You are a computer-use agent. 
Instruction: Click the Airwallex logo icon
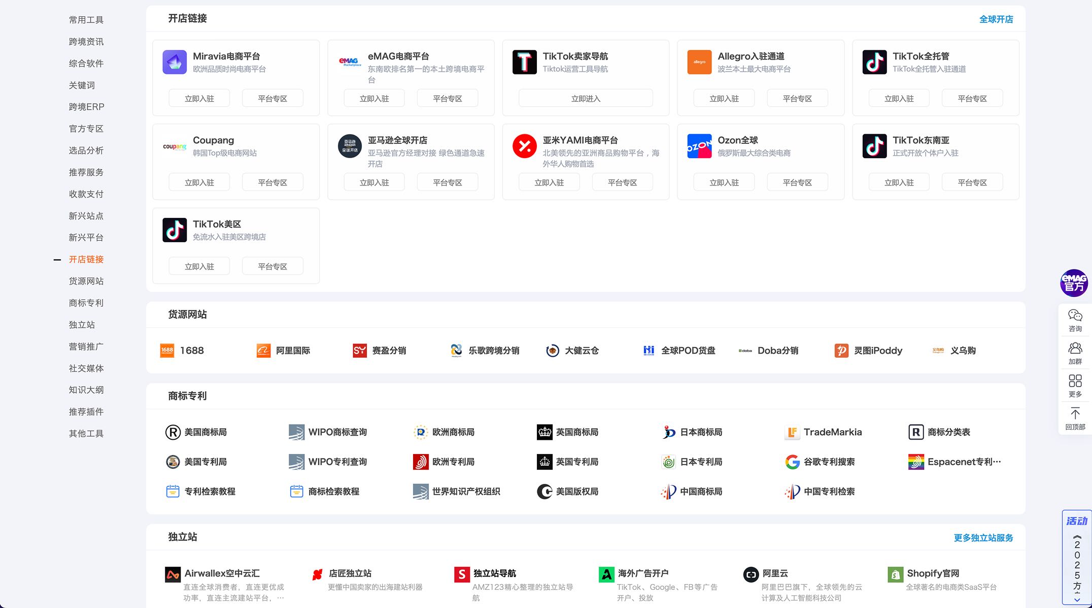pyautogui.click(x=173, y=575)
